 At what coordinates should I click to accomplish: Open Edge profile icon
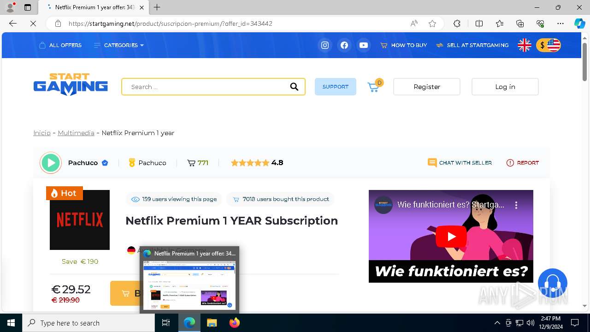(x=10, y=7)
